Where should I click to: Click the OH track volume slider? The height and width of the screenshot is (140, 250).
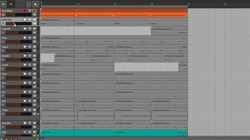point(19,105)
